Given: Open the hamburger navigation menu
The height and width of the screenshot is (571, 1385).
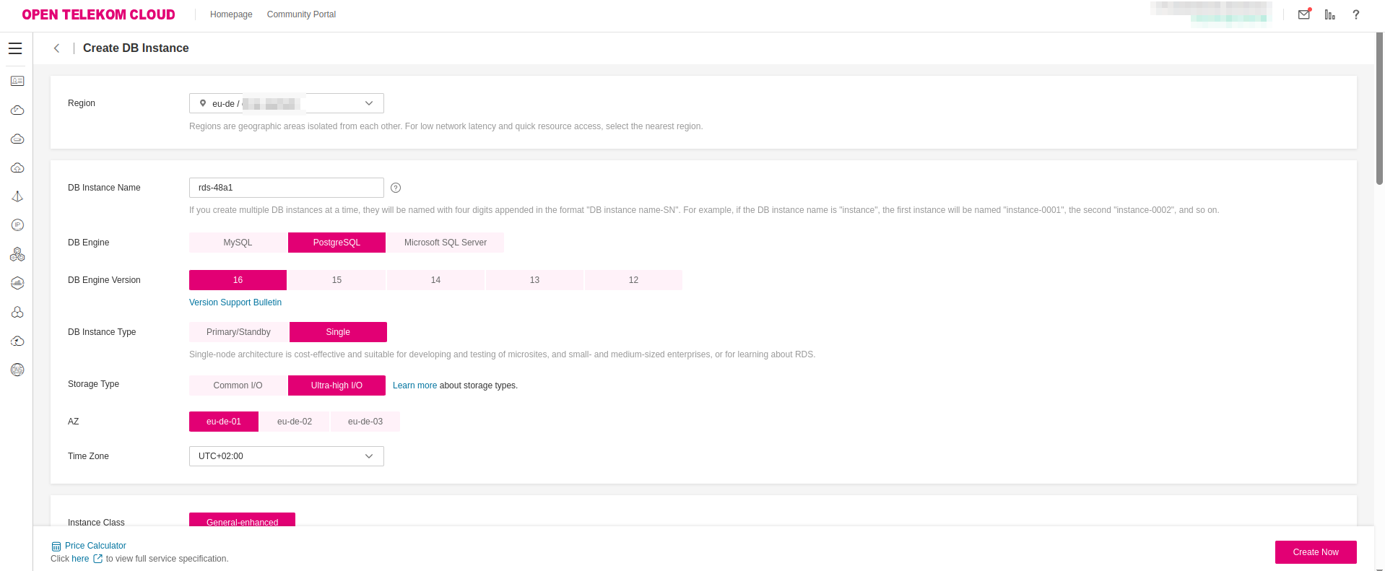Looking at the screenshot, I should click(15, 48).
